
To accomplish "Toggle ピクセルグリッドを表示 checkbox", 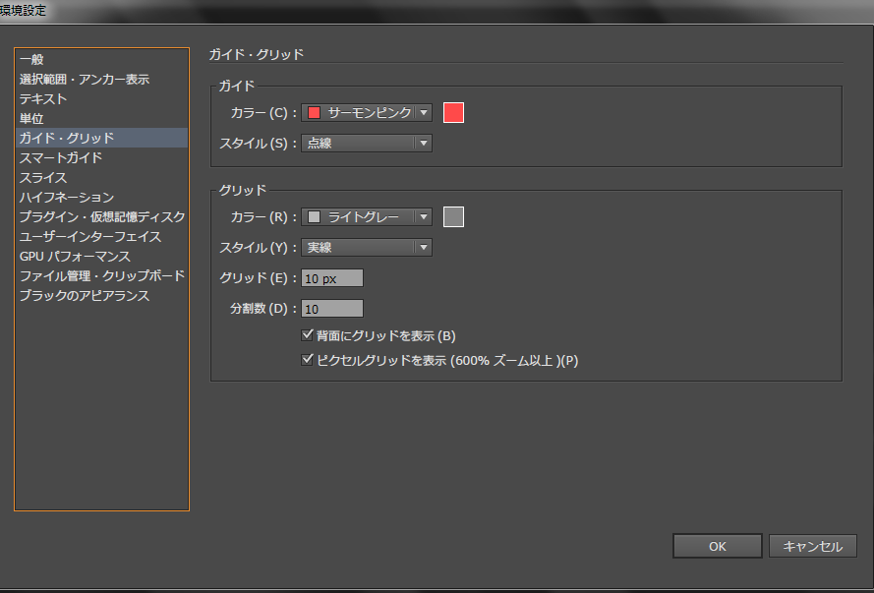I will 307,360.
